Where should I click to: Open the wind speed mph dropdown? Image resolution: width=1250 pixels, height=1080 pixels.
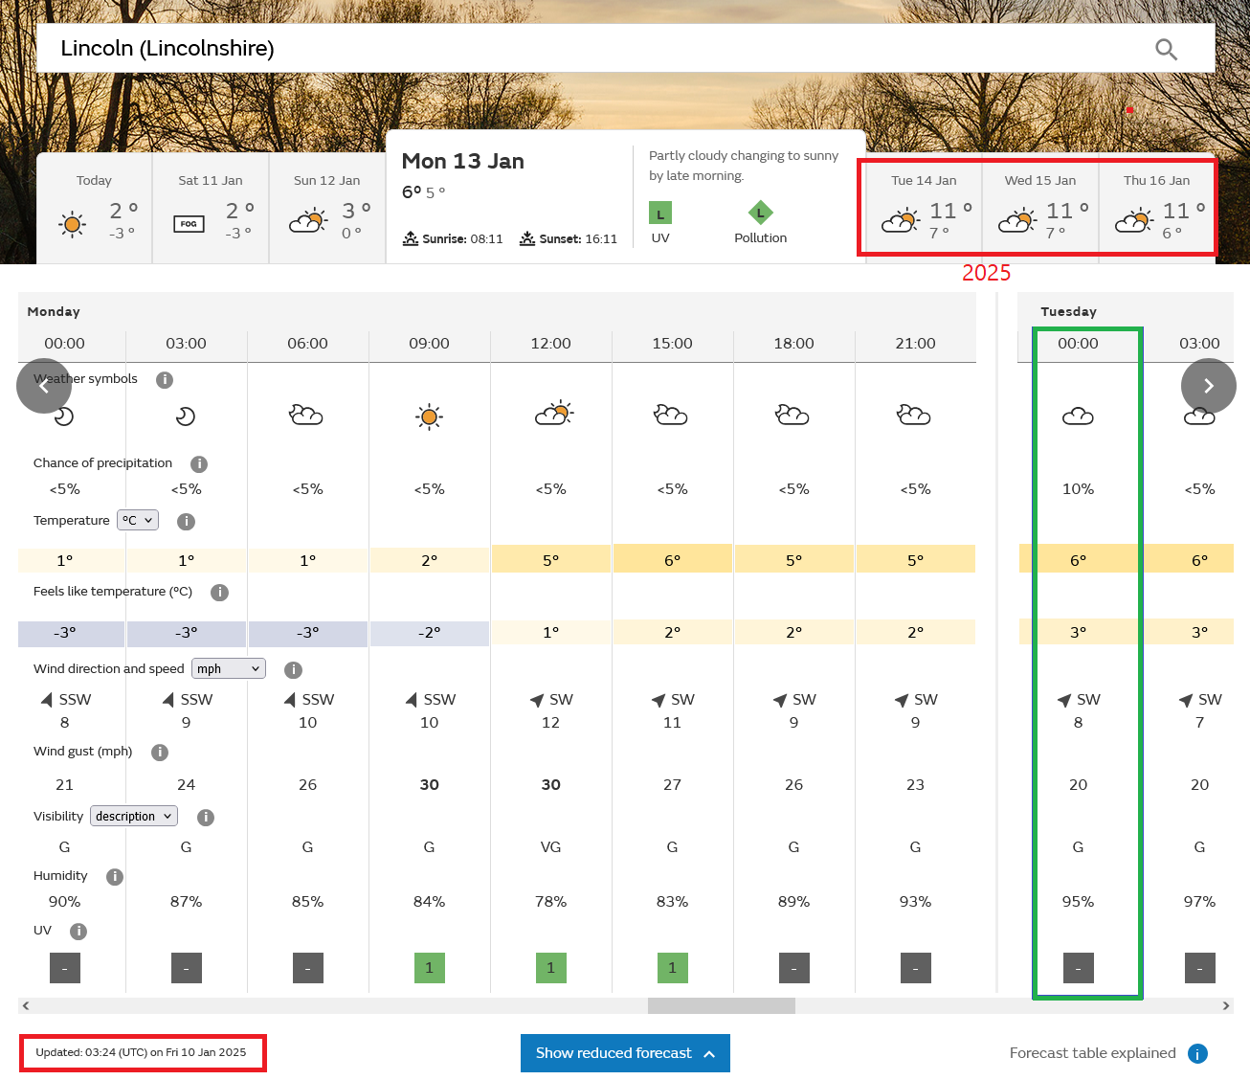(x=229, y=669)
